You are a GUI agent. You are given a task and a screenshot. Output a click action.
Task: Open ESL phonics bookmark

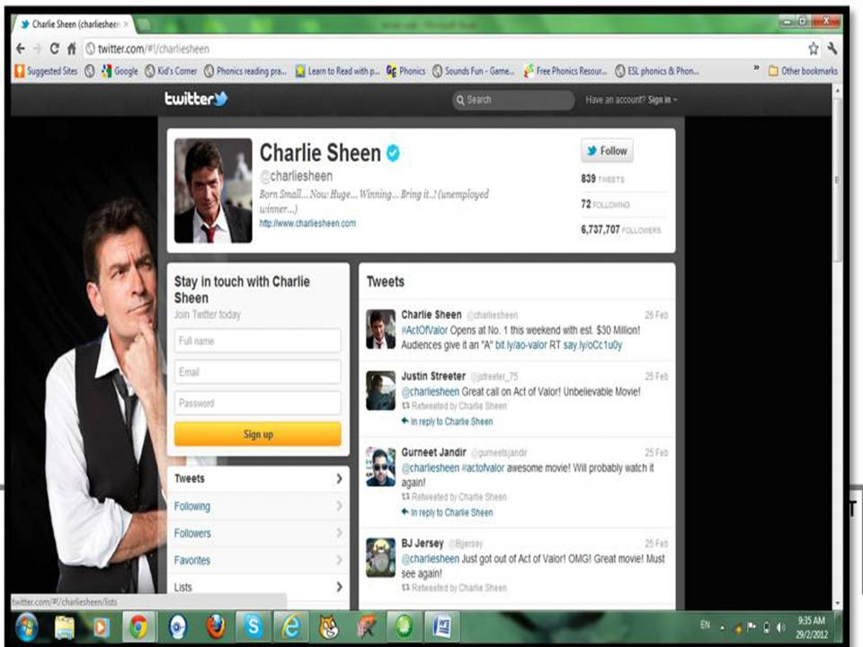[x=656, y=71]
